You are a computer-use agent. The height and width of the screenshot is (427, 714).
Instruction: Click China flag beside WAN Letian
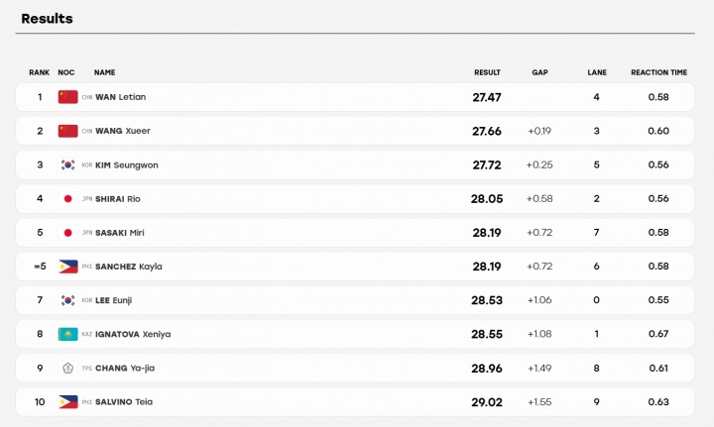(67, 97)
